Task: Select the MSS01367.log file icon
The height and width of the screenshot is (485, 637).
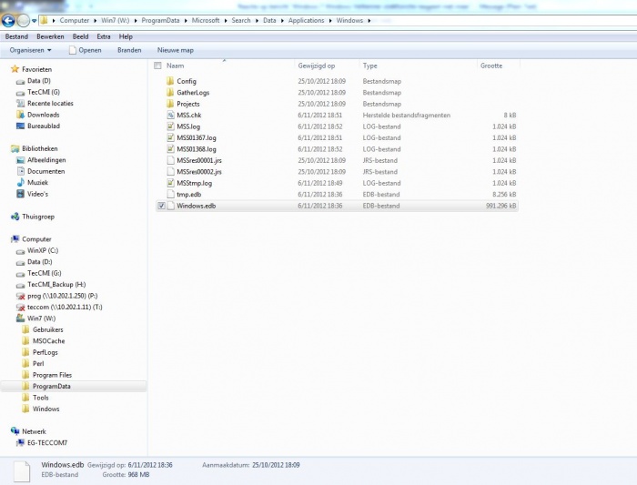Action: click(171, 137)
